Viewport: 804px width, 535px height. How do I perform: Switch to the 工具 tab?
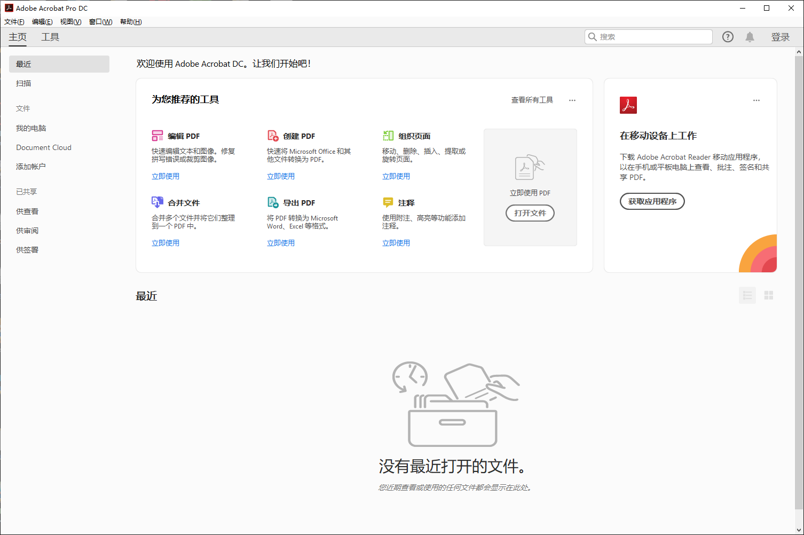50,37
